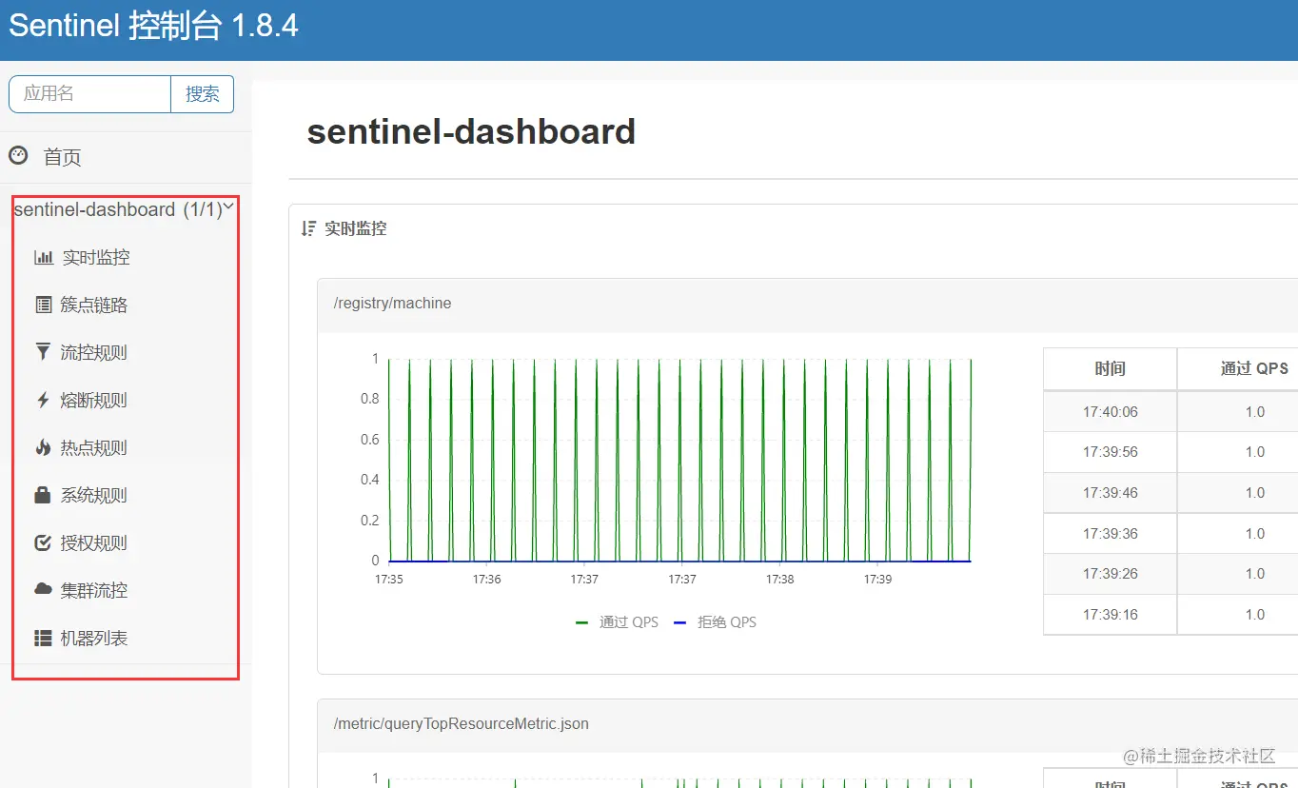Click the 机器列表 grid list icon
Image resolution: width=1298 pixels, height=788 pixels.
click(x=43, y=638)
